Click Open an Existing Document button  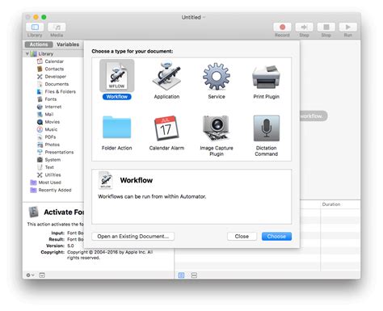pos(133,236)
